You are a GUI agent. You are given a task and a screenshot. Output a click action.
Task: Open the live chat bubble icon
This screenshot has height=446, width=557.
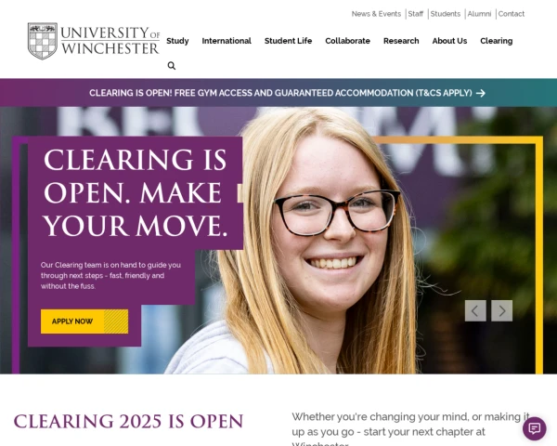(x=535, y=428)
